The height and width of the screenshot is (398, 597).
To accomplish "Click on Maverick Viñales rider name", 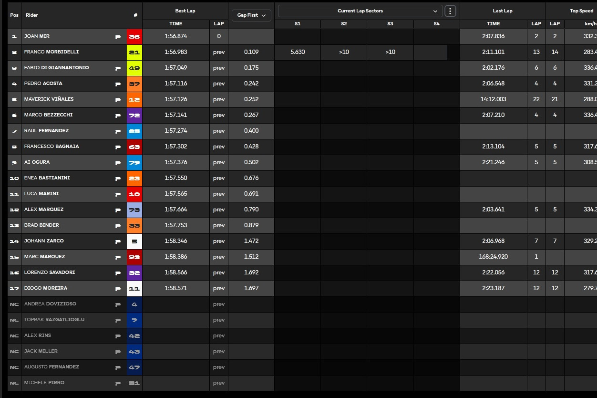I will [49, 99].
